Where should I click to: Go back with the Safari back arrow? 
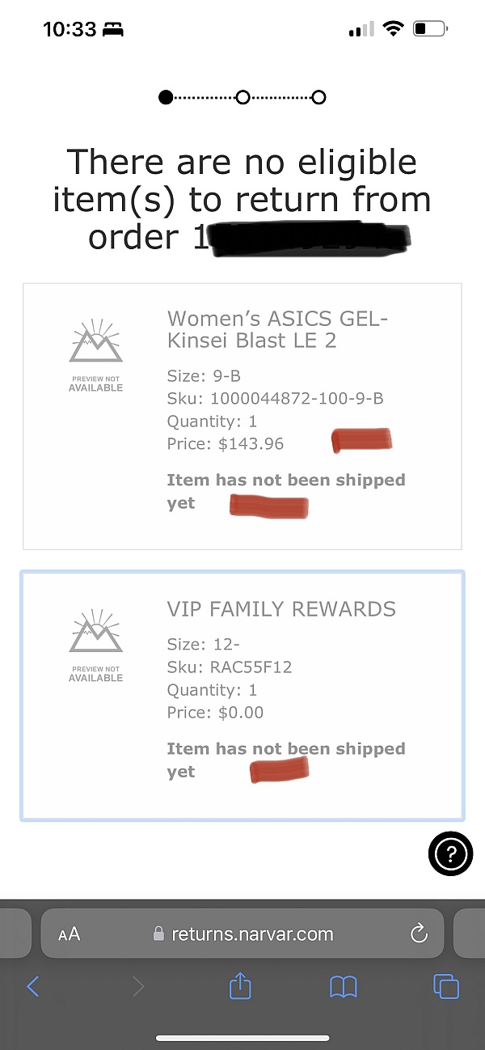33,986
